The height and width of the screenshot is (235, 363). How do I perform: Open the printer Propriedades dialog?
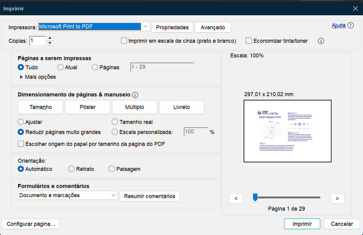point(172,27)
